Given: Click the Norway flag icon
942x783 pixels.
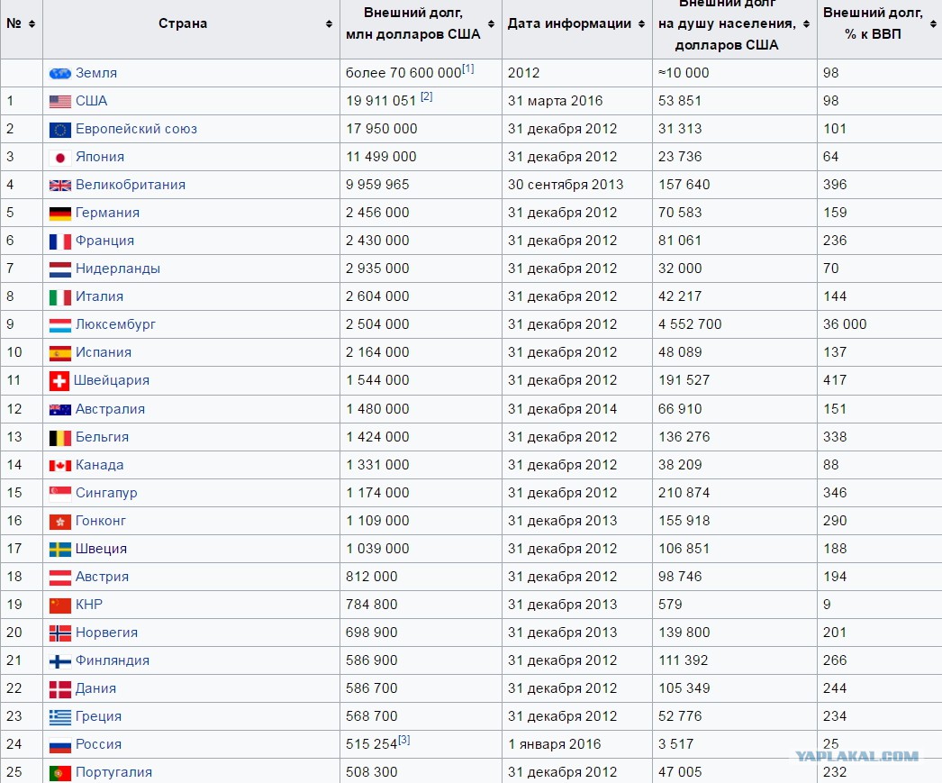Looking at the screenshot, I should tap(60, 633).
